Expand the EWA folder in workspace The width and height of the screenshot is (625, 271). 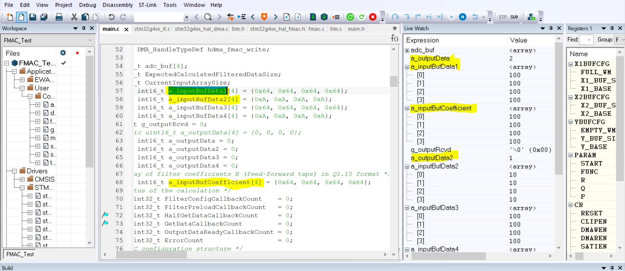[x=22, y=80]
